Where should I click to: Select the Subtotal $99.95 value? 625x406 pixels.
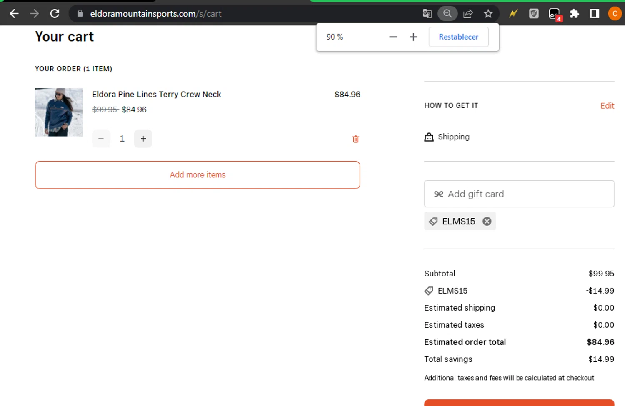(601, 274)
